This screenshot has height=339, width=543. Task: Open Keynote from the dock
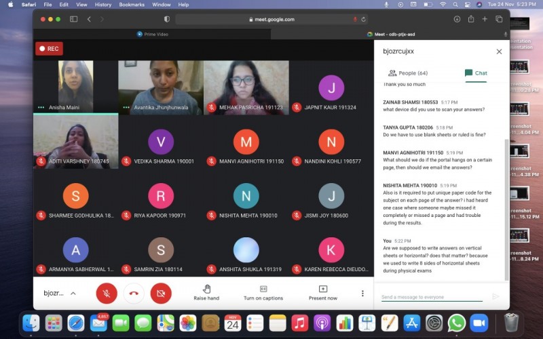tap(367, 323)
